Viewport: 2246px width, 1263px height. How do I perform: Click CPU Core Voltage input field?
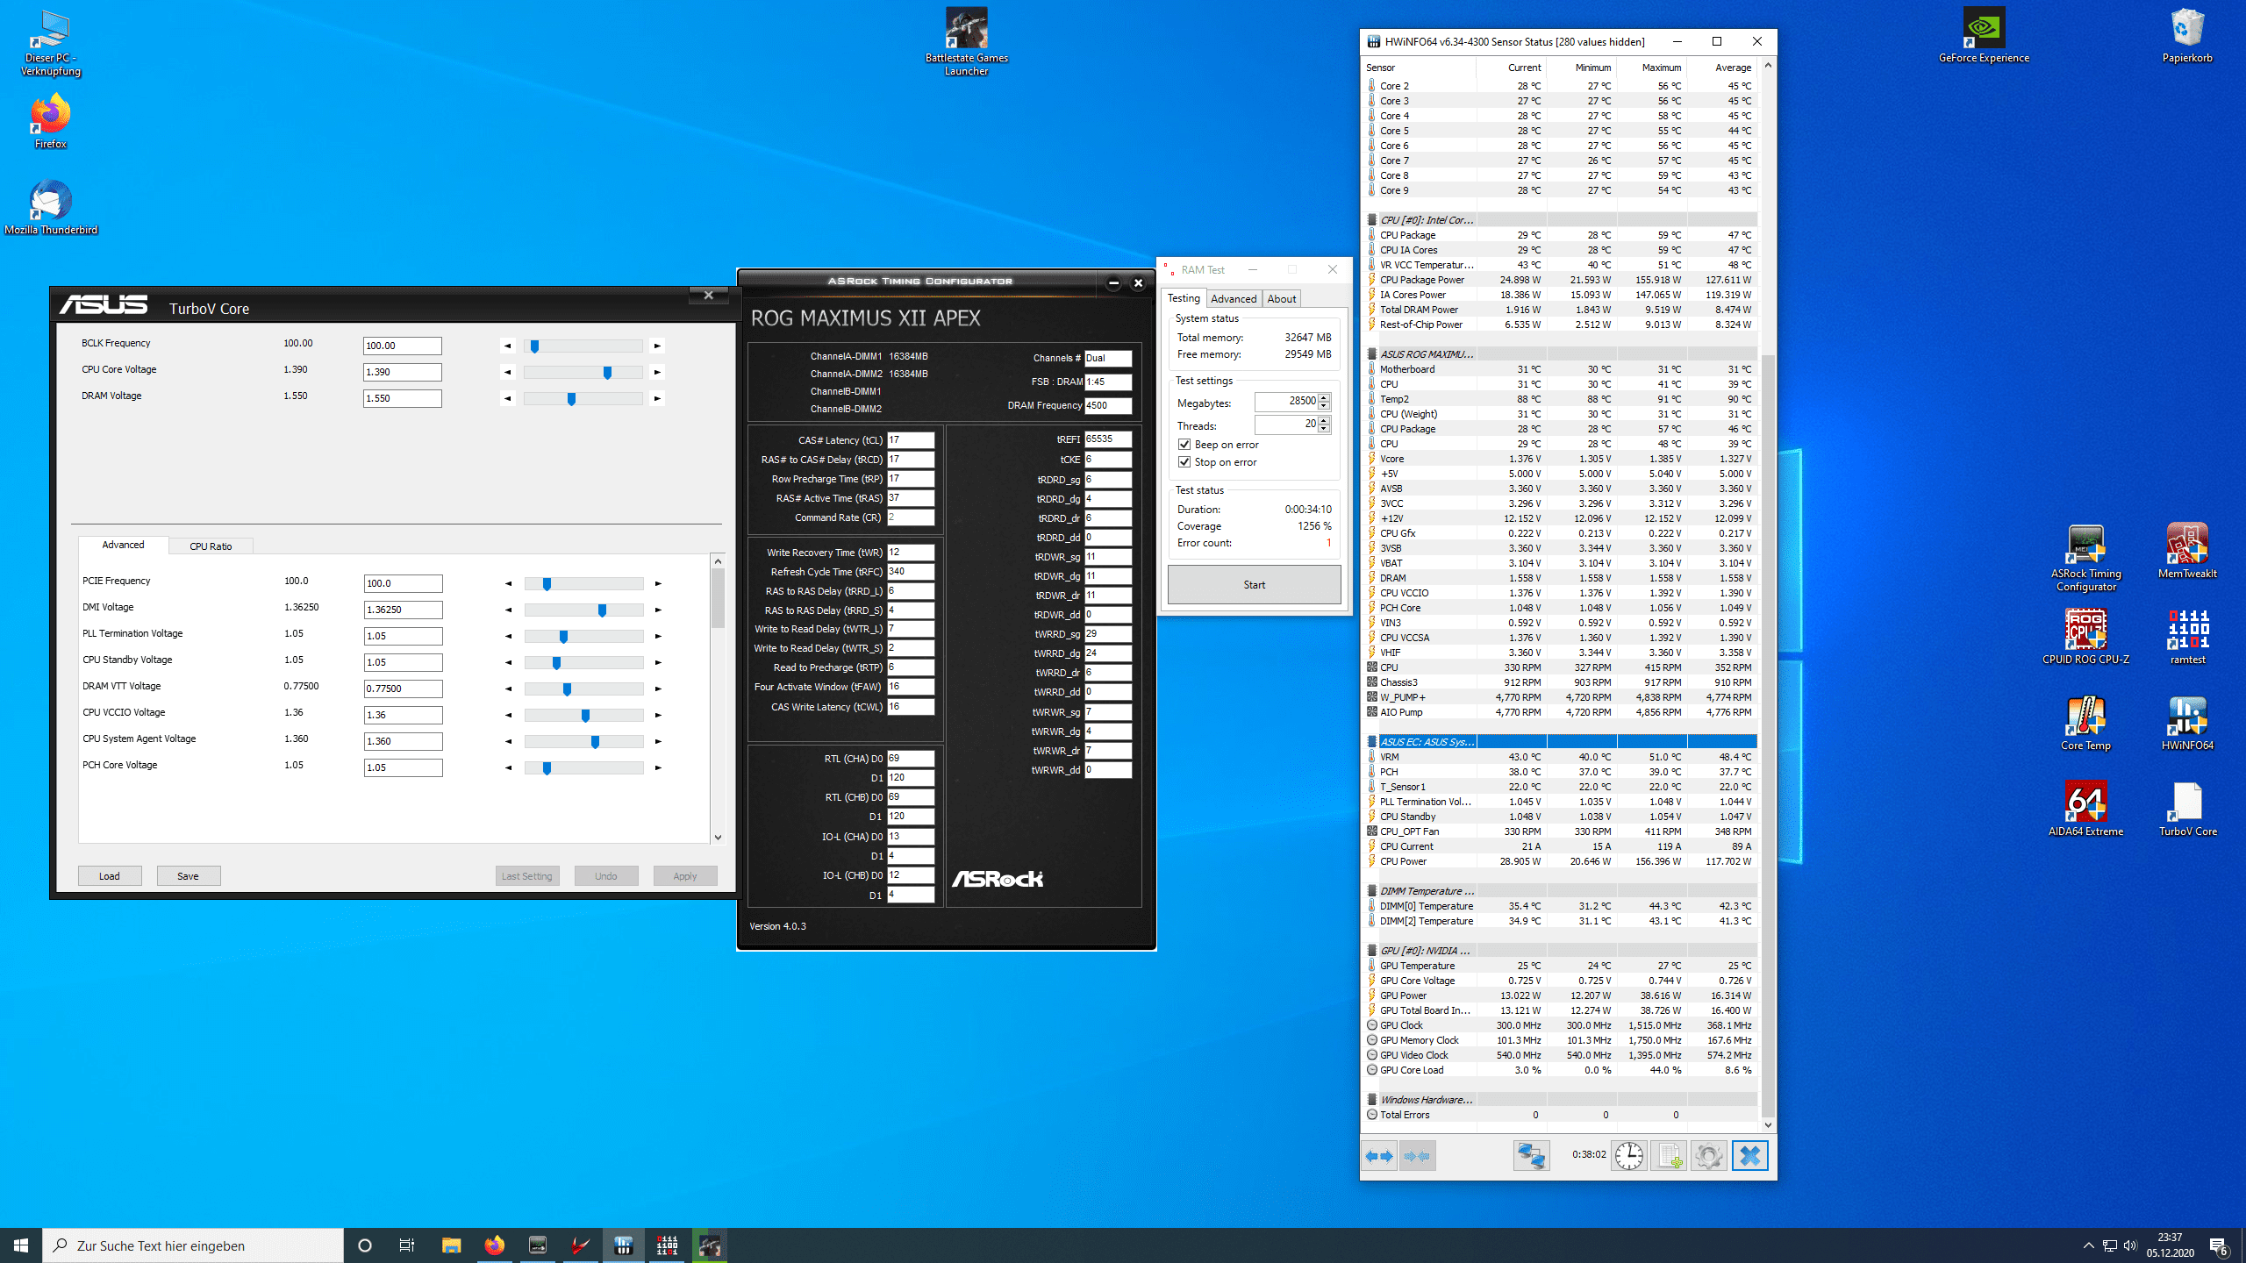[402, 372]
